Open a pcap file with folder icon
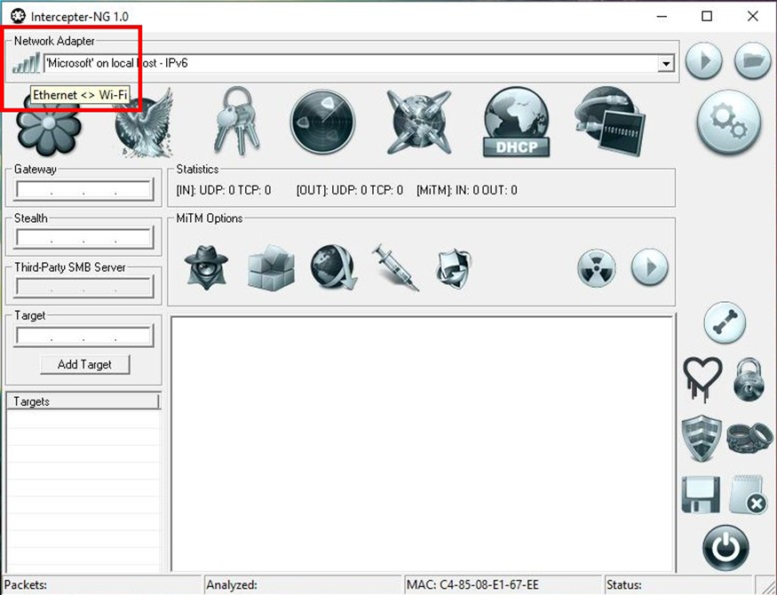The width and height of the screenshot is (777, 595). [752, 61]
